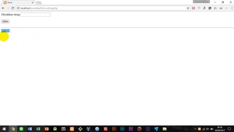Viewport: 234px width, 132px height.
Task: Reload the current page
Action: (x=13, y=8)
